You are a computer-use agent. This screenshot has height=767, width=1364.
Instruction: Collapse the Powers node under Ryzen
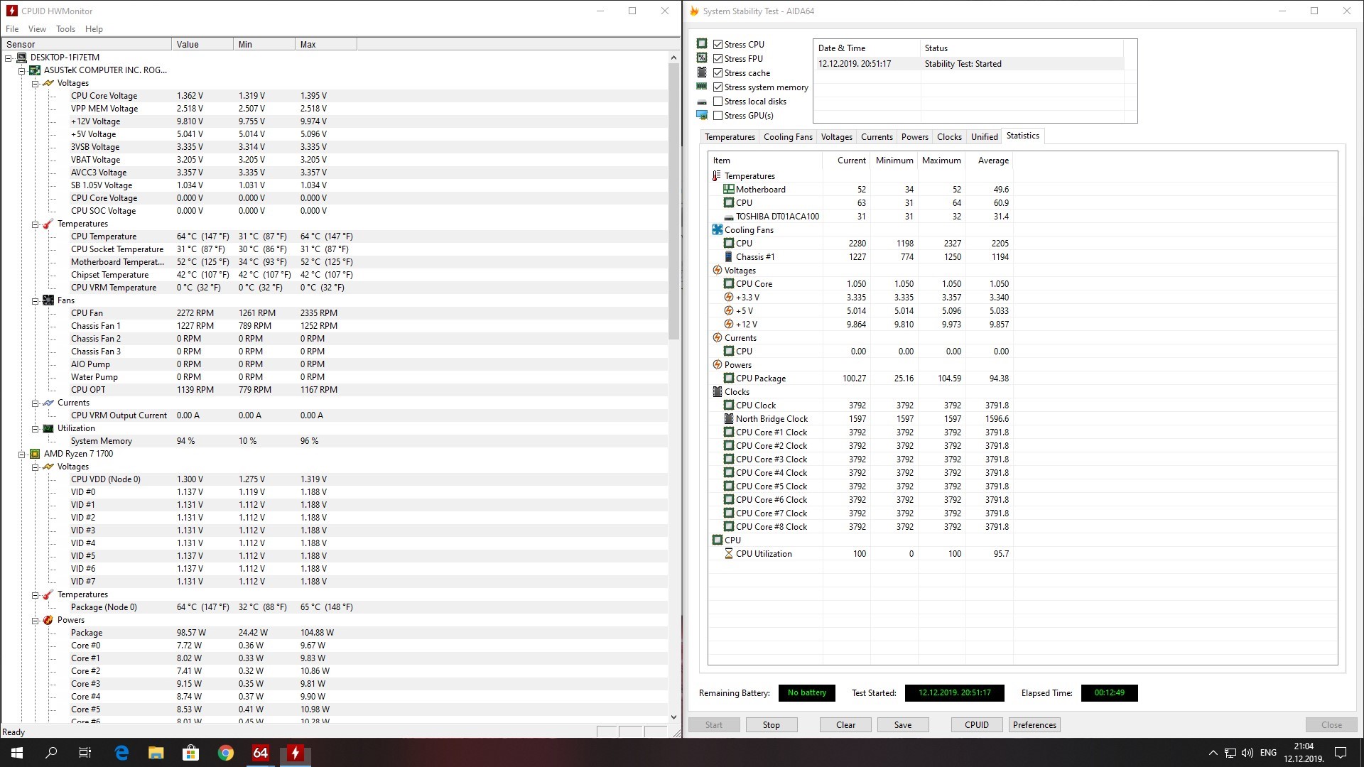click(x=35, y=620)
